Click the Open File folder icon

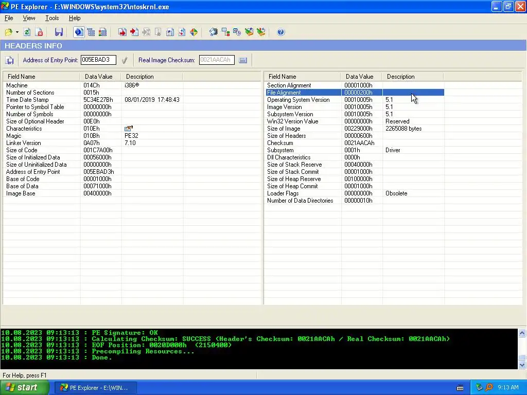9,32
